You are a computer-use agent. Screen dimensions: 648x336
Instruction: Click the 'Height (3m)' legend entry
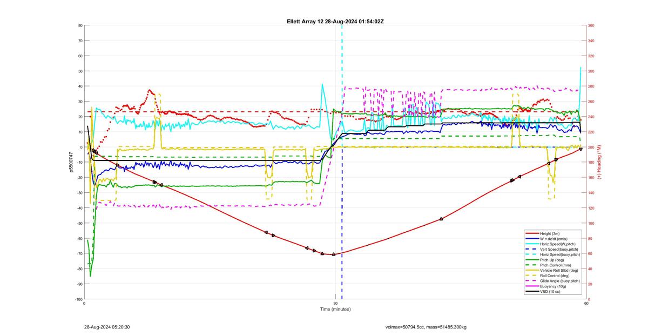(553, 233)
